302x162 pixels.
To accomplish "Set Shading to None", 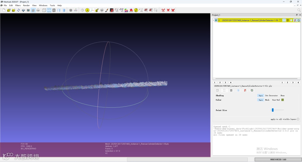I will (x=282, y=96).
